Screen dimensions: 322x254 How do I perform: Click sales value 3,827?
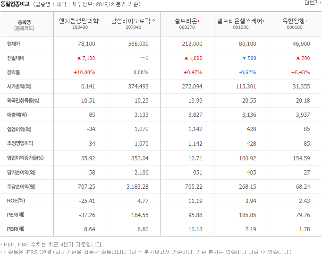[x=195, y=115]
